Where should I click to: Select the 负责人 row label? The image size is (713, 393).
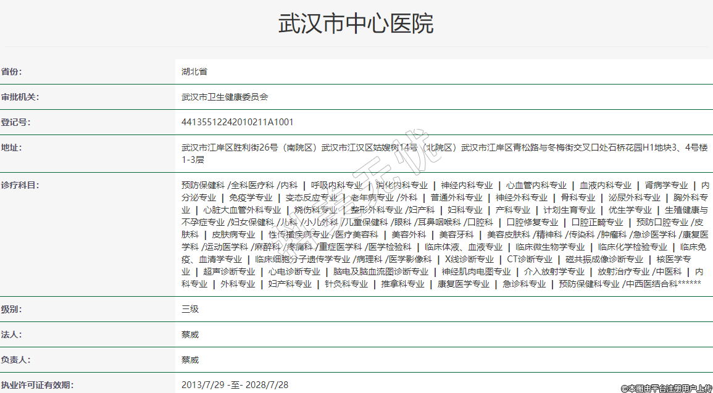15,360
